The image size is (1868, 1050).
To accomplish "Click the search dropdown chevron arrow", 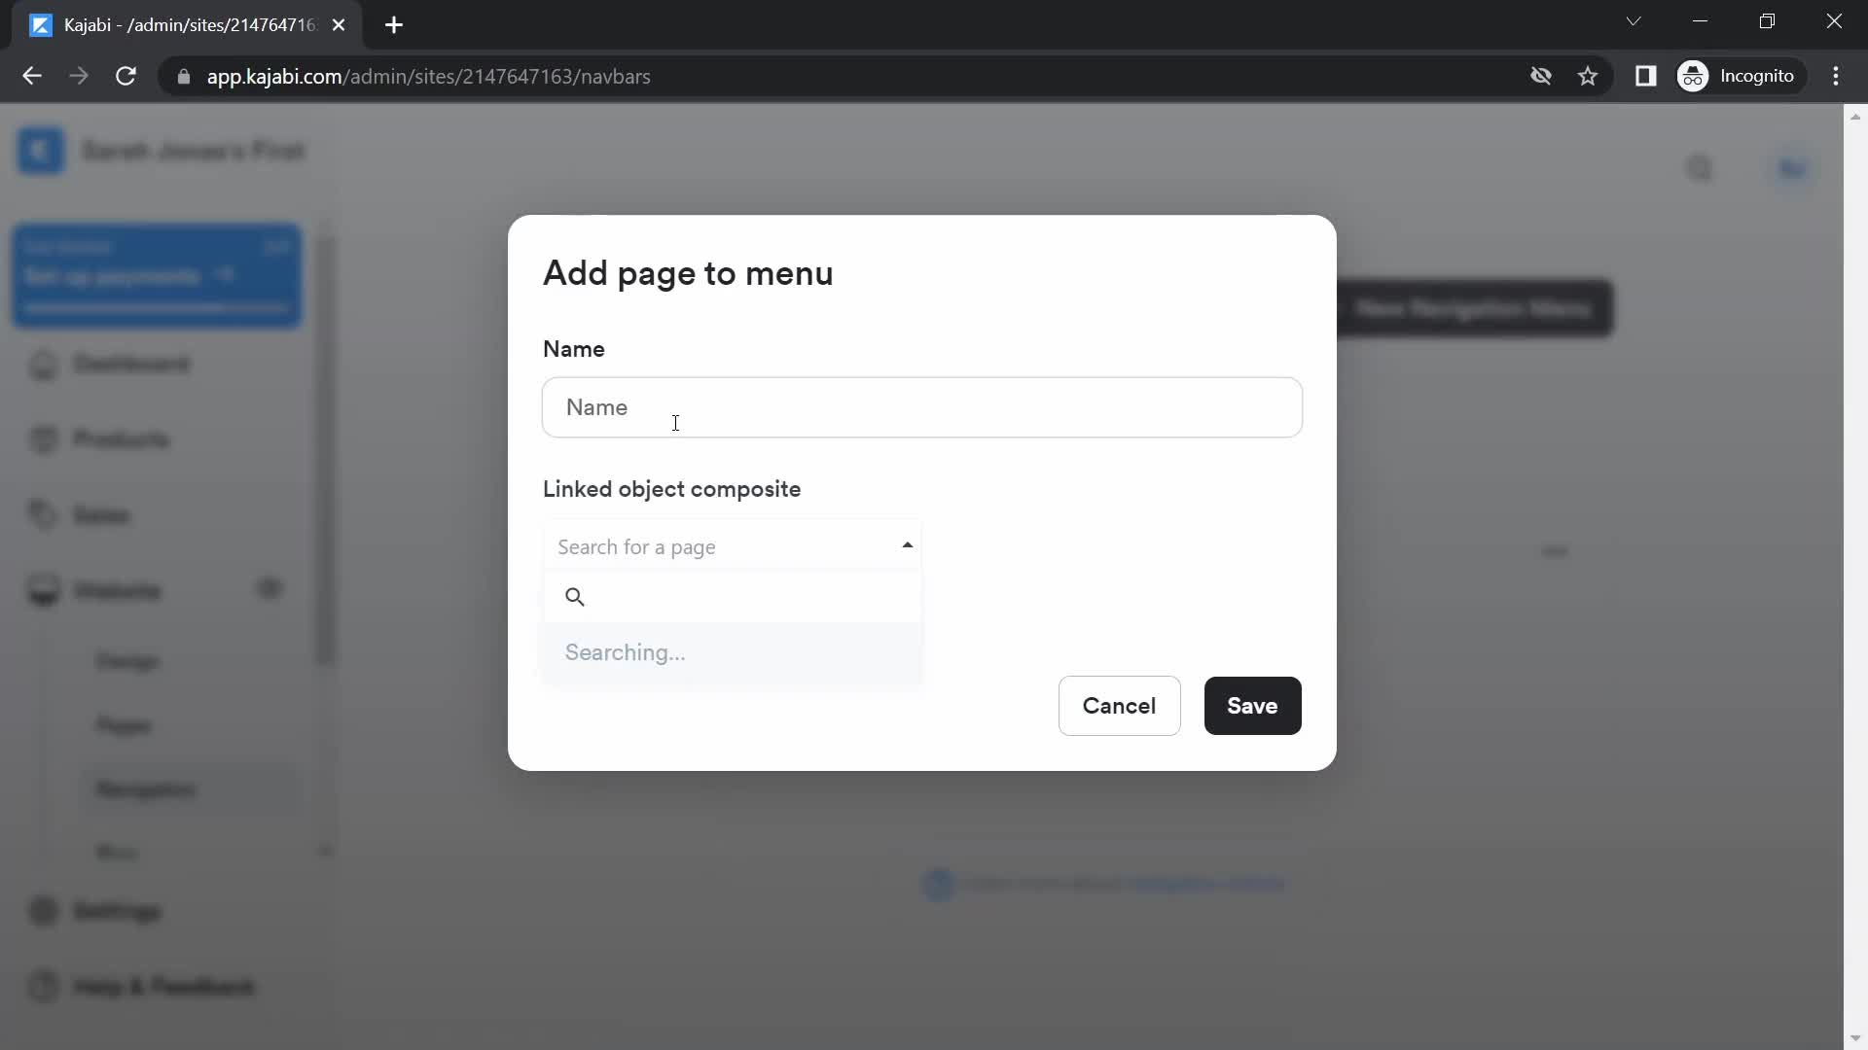I will coord(907,544).
